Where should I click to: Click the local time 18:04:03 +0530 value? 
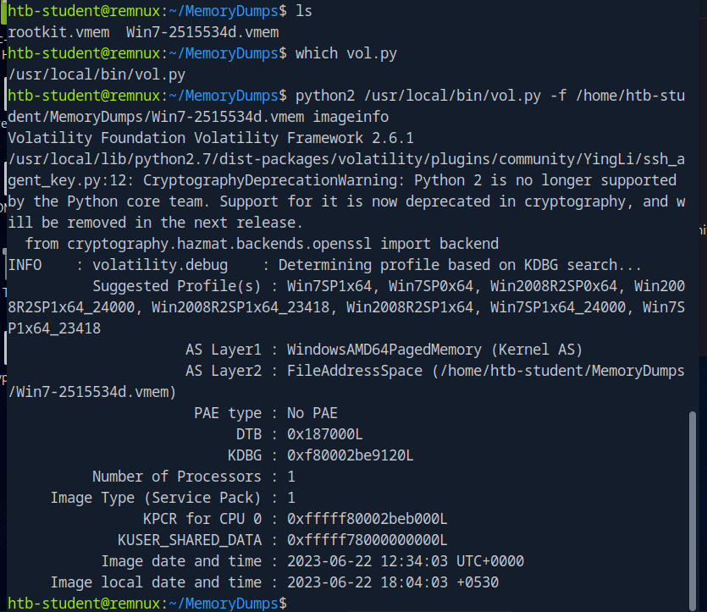[439, 582]
